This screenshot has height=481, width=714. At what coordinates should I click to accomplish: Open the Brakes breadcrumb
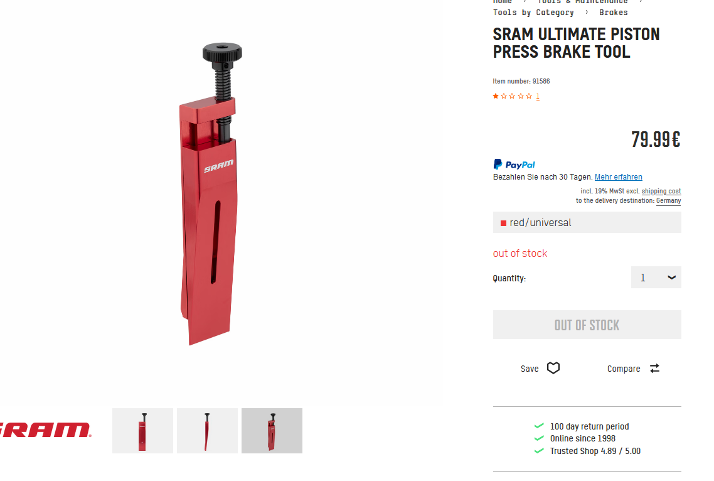coord(614,13)
